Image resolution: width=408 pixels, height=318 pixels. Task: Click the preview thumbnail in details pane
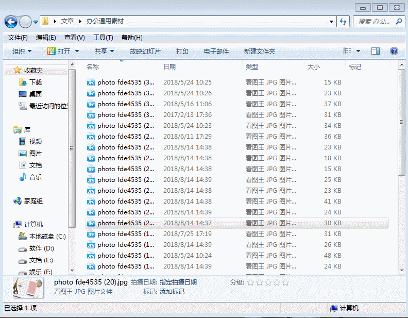pos(28,288)
